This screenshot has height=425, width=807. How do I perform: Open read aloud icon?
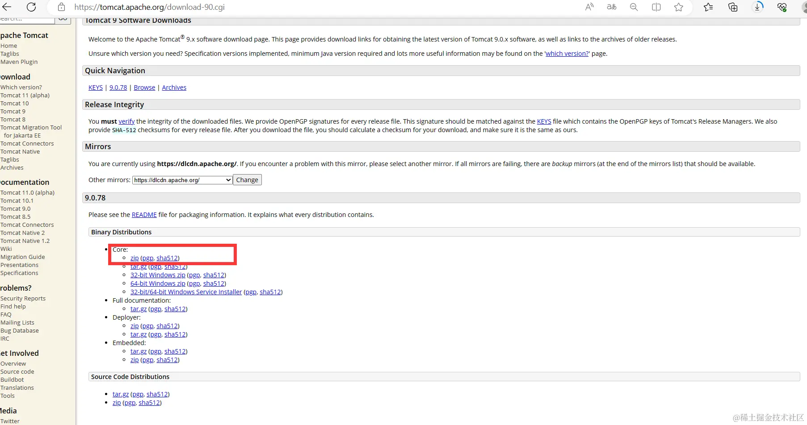point(589,7)
